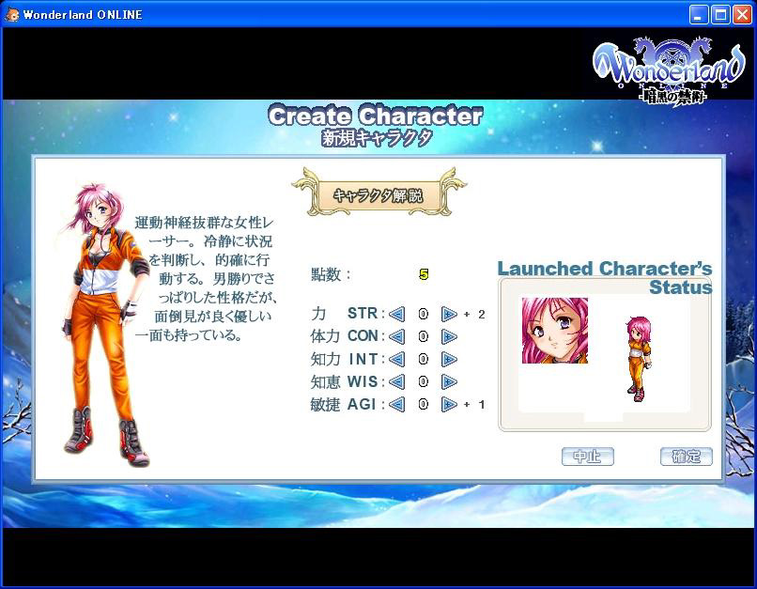Increase WIS with the right arrow
Screen dimensions: 757x589
click(x=449, y=382)
